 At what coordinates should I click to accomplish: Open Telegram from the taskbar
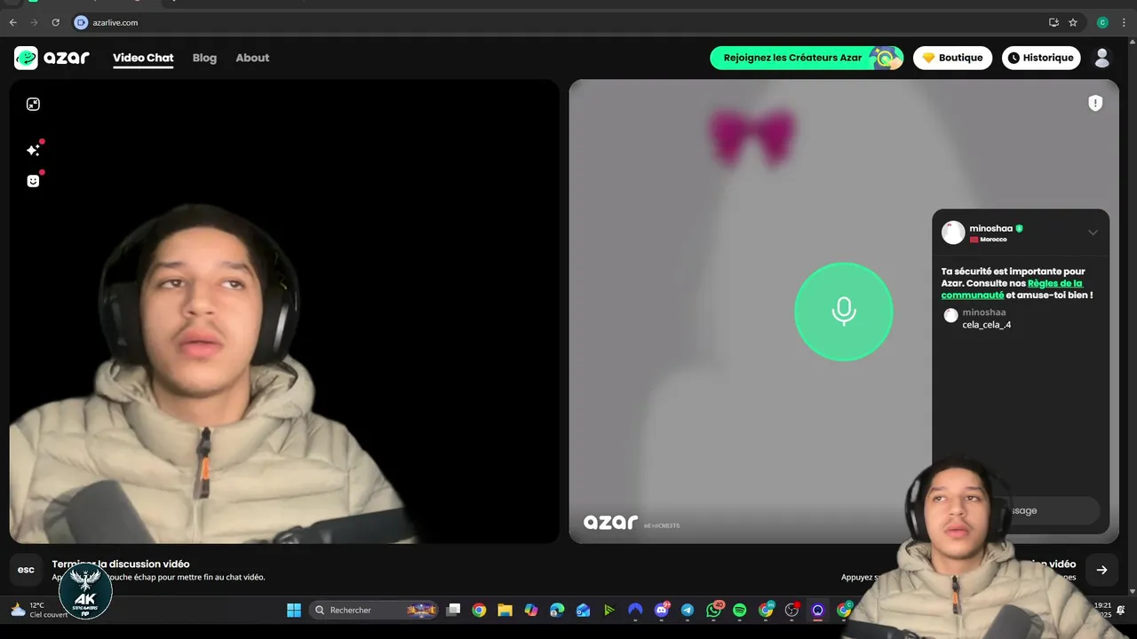[688, 610]
